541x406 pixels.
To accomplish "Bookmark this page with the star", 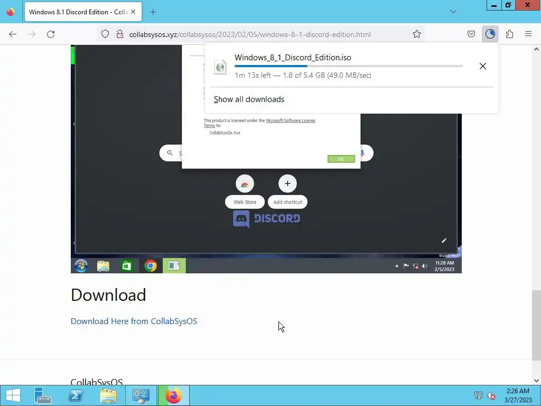I will [417, 34].
